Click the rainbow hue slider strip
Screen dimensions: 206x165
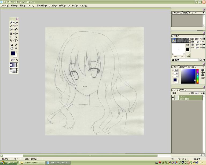(197, 76)
